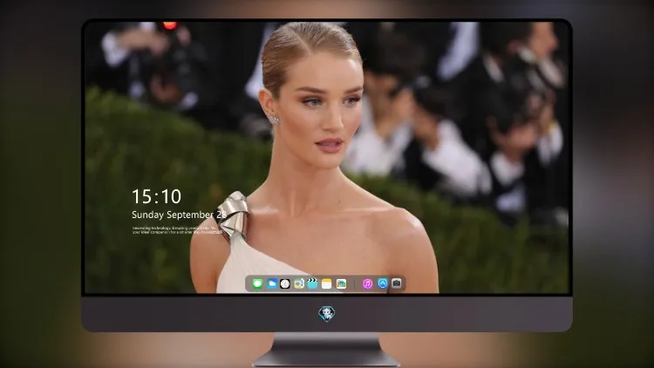Open the Photos gallery app in dock

[x=341, y=284]
